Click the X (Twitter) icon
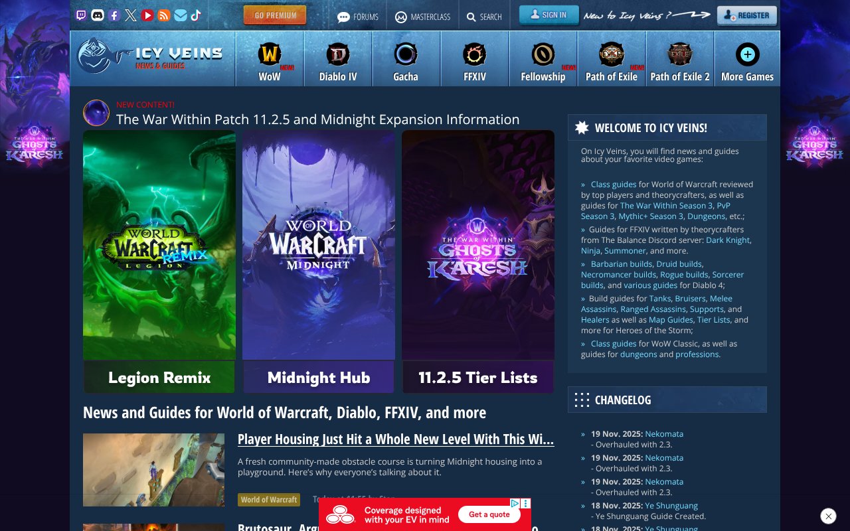Viewport: 850px width, 531px height. click(130, 15)
